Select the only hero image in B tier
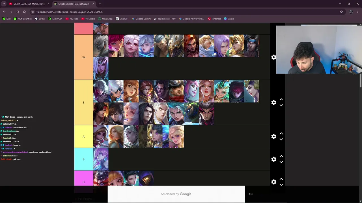 [x=101, y=159]
